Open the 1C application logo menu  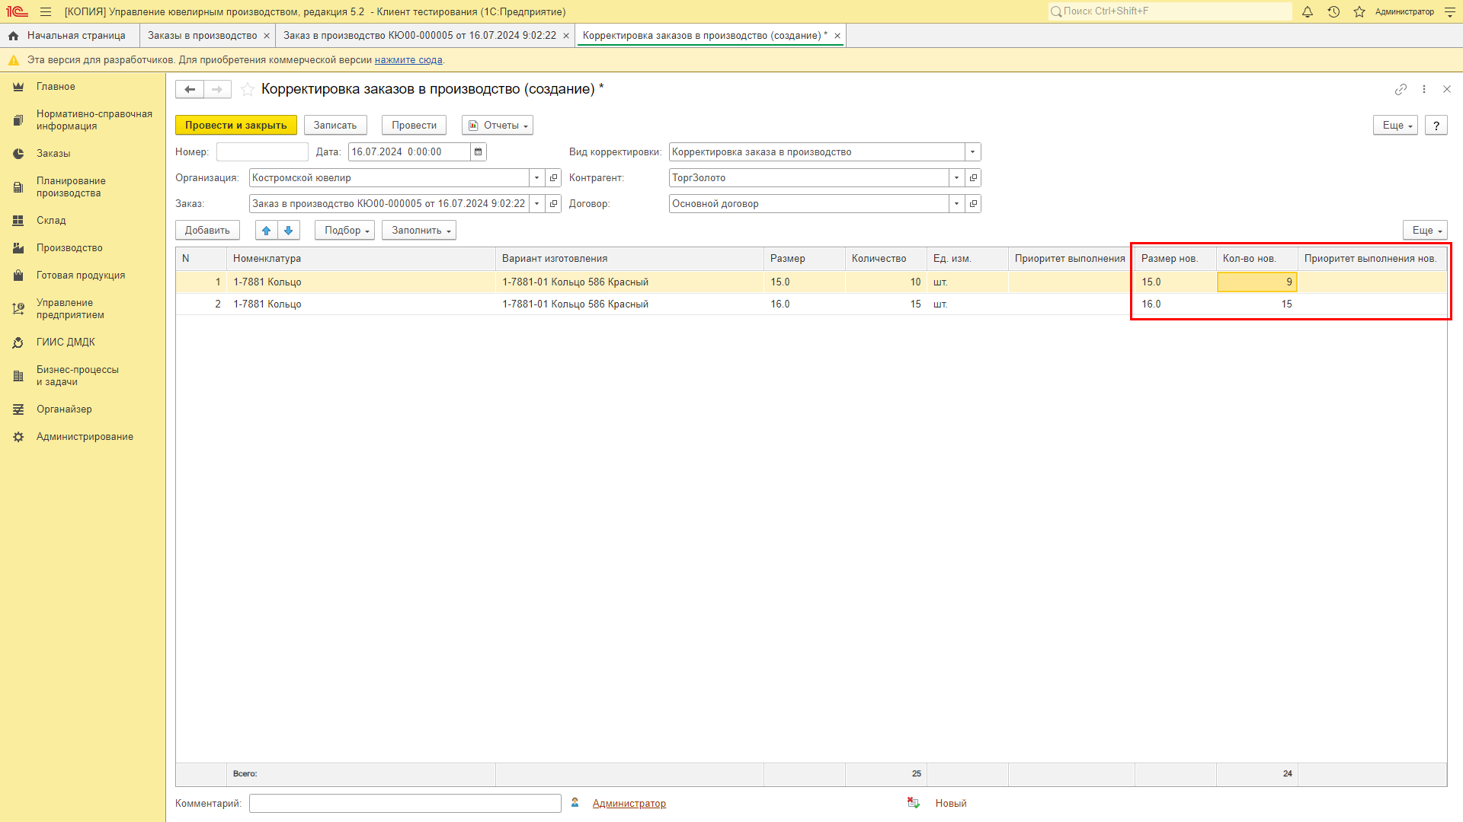click(17, 11)
